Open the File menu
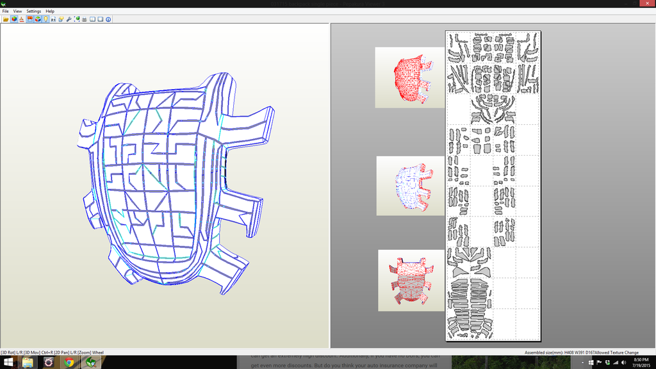The width and height of the screenshot is (656, 369). 6,12
